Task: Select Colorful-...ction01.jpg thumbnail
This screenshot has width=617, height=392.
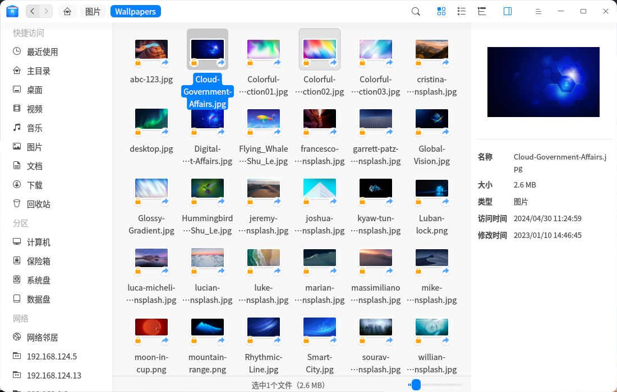Action: (x=264, y=50)
